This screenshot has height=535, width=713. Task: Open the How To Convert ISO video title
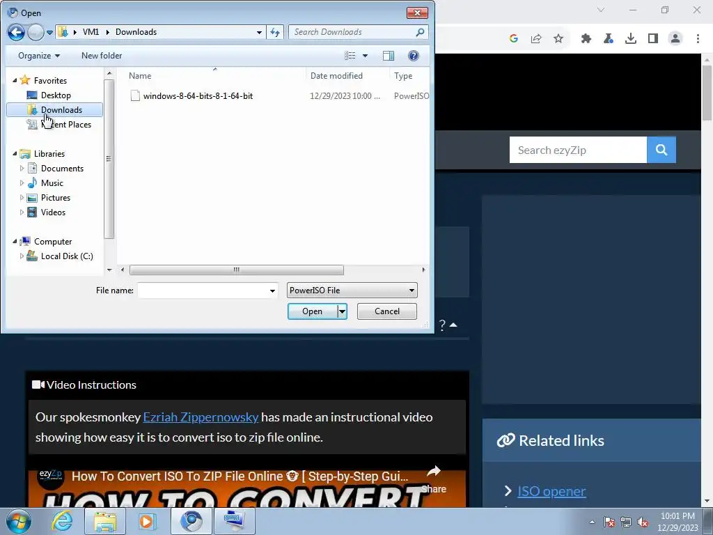click(240, 476)
